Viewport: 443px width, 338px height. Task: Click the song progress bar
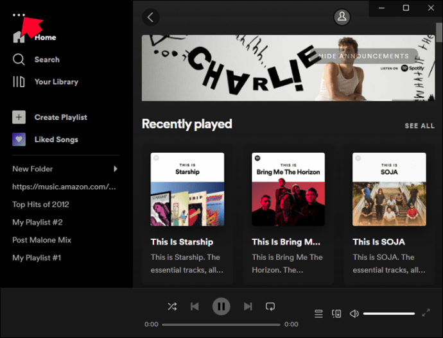click(x=221, y=325)
